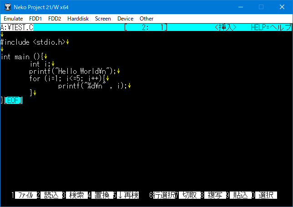Open the FDD1 menu
293x207 pixels.
[35, 19]
